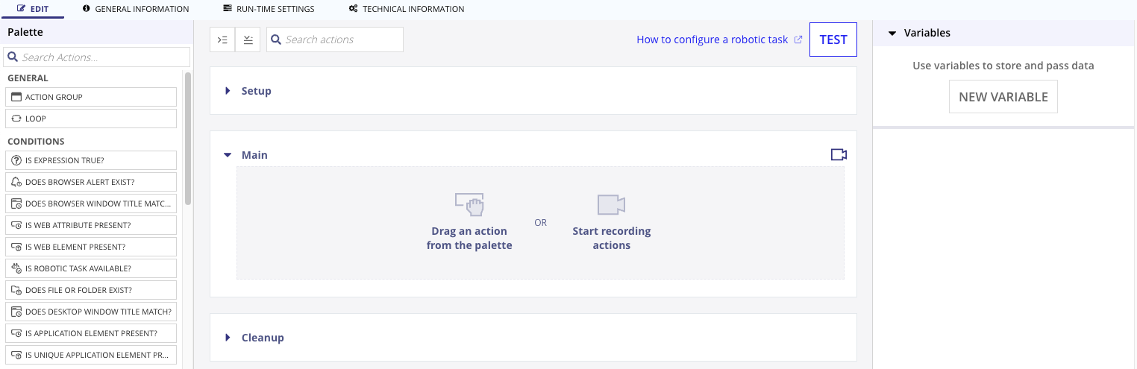This screenshot has width=1137, height=369.
Task: Click the Palette panel title
Action: 25,32
